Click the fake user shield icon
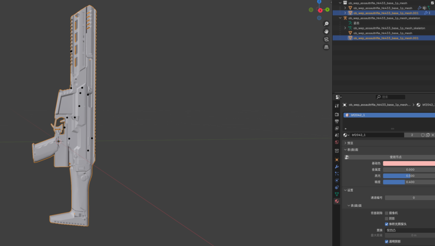This screenshot has width=435, height=246. pyautogui.click(x=423, y=135)
